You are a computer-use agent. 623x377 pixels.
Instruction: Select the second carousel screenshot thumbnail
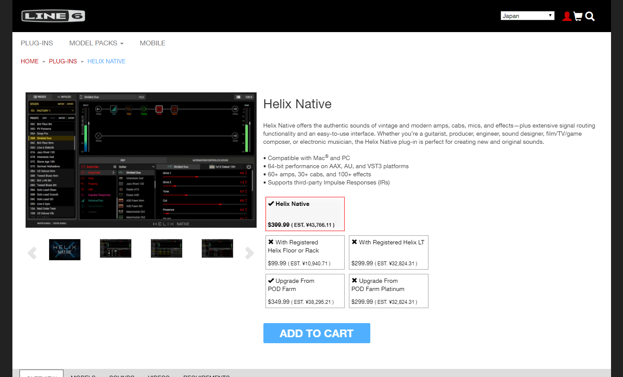coord(115,249)
